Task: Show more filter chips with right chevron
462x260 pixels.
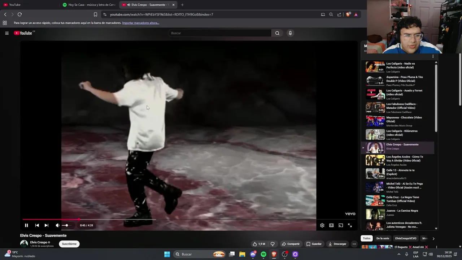Action: [433, 238]
